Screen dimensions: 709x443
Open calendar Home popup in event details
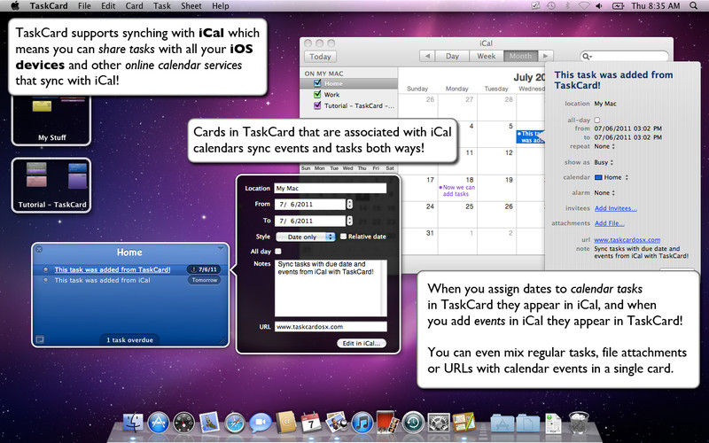tap(612, 178)
